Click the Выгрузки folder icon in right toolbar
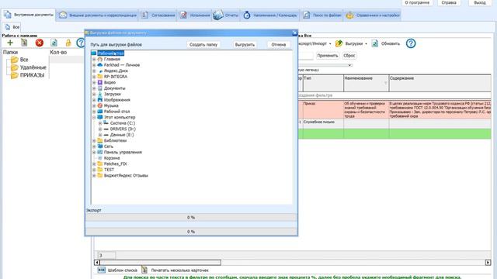 pos(339,43)
